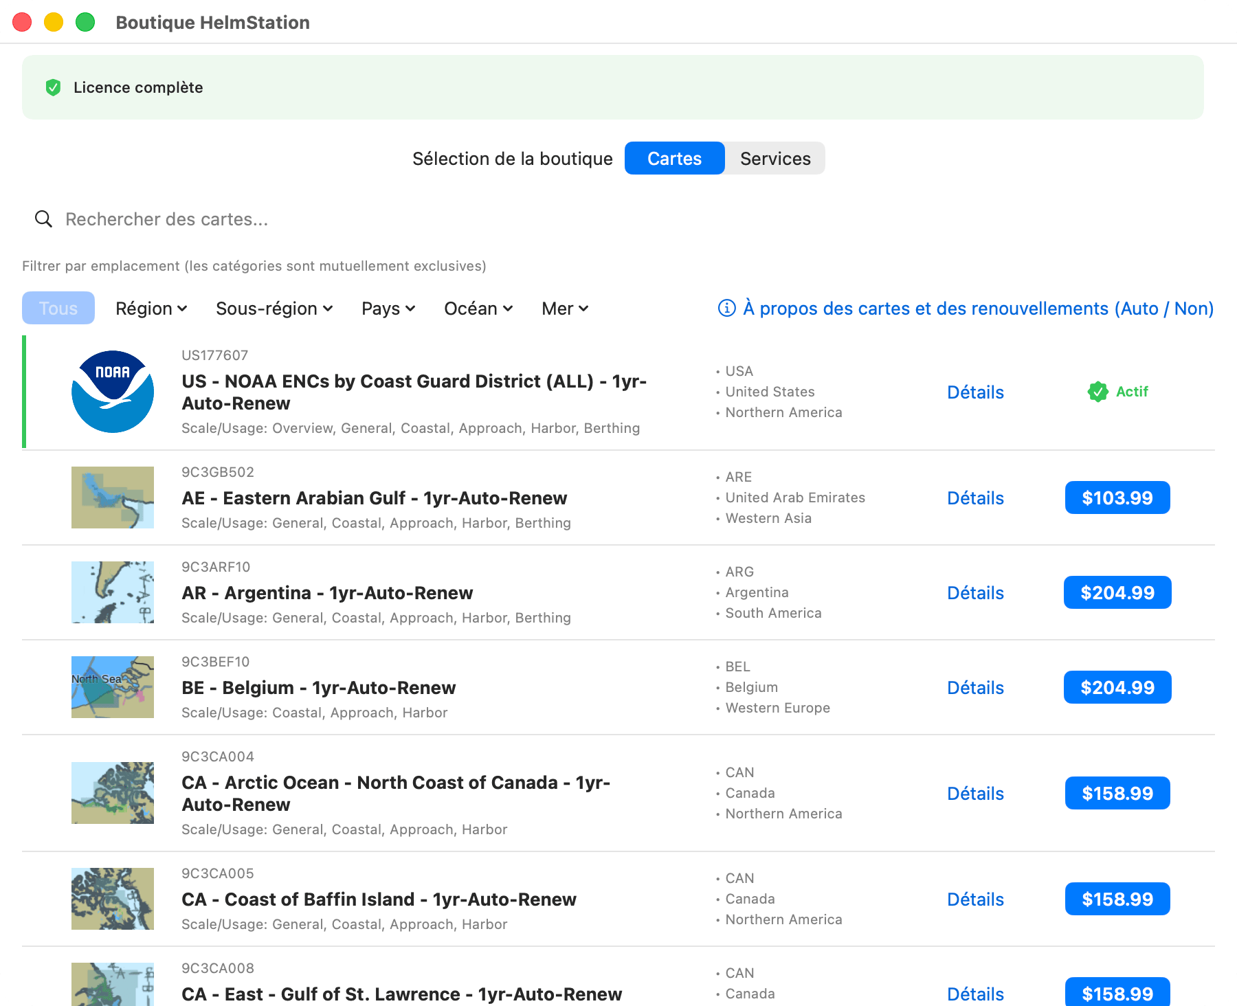Open Détails for Arctic Ocean North Coast
This screenshot has width=1237, height=1006.
tap(975, 794)
